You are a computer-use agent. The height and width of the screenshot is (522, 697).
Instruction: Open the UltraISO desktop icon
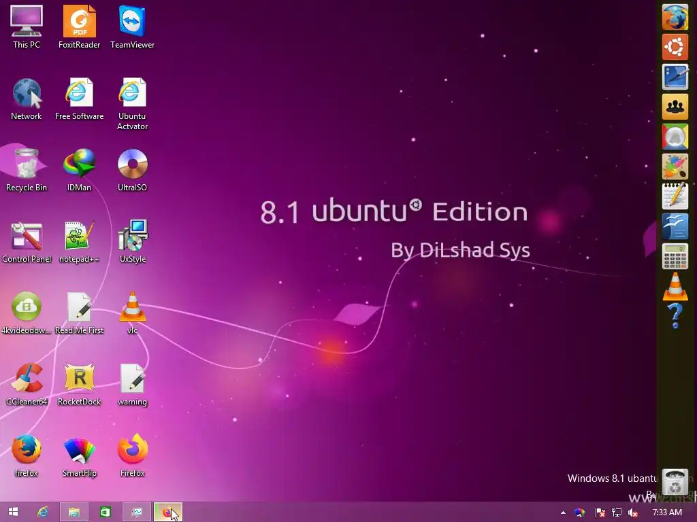132,170
